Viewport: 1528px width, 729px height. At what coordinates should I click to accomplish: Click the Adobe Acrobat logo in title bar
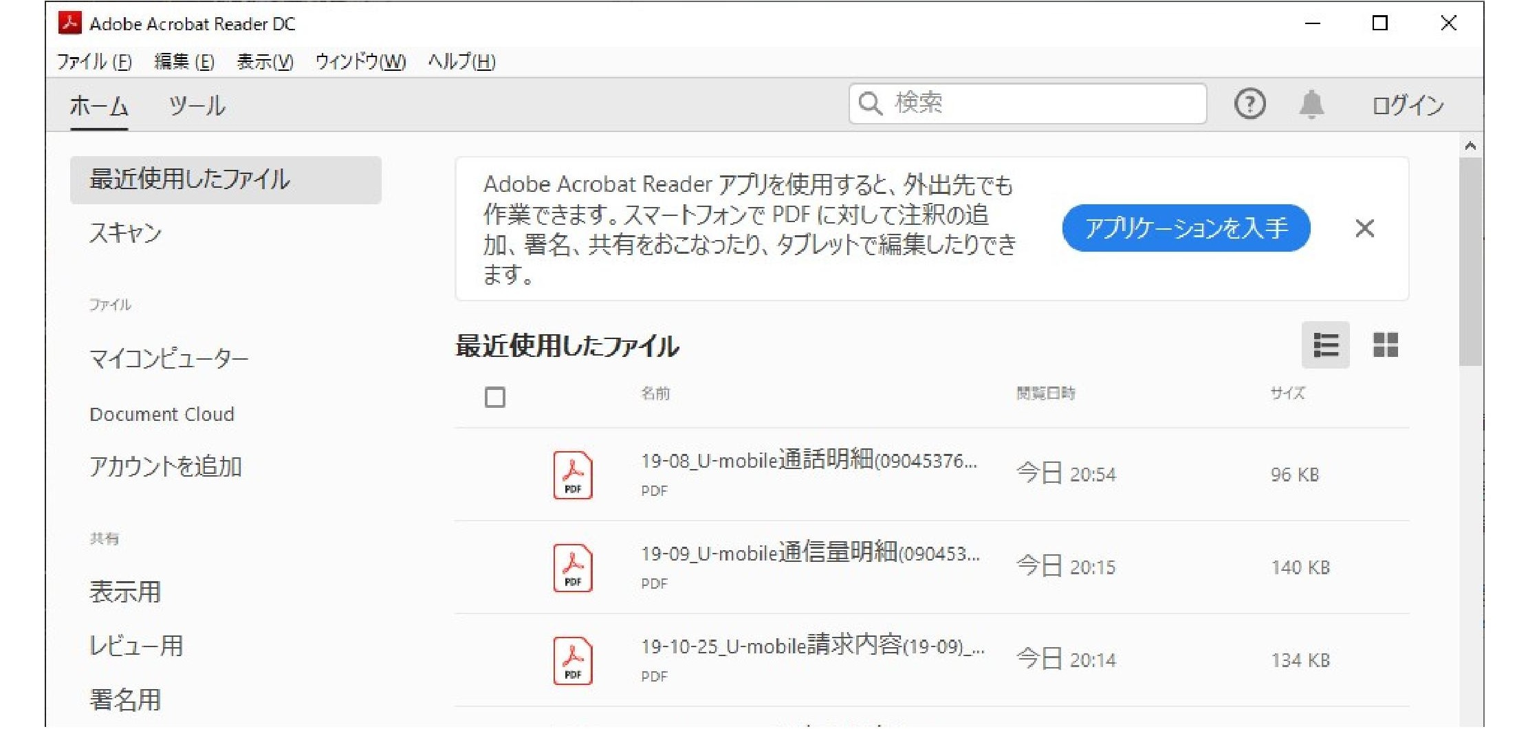[x=70, y=23]
